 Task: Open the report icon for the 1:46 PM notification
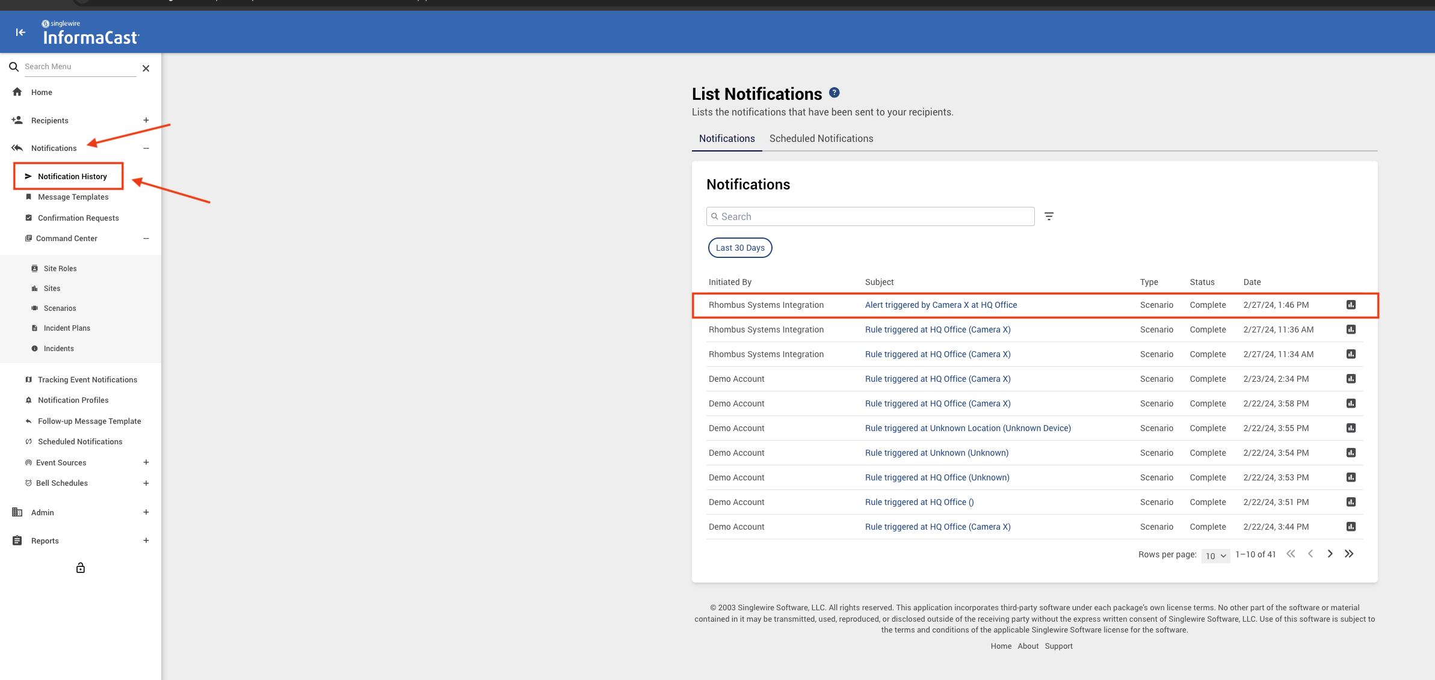(x=1351, y=305)
